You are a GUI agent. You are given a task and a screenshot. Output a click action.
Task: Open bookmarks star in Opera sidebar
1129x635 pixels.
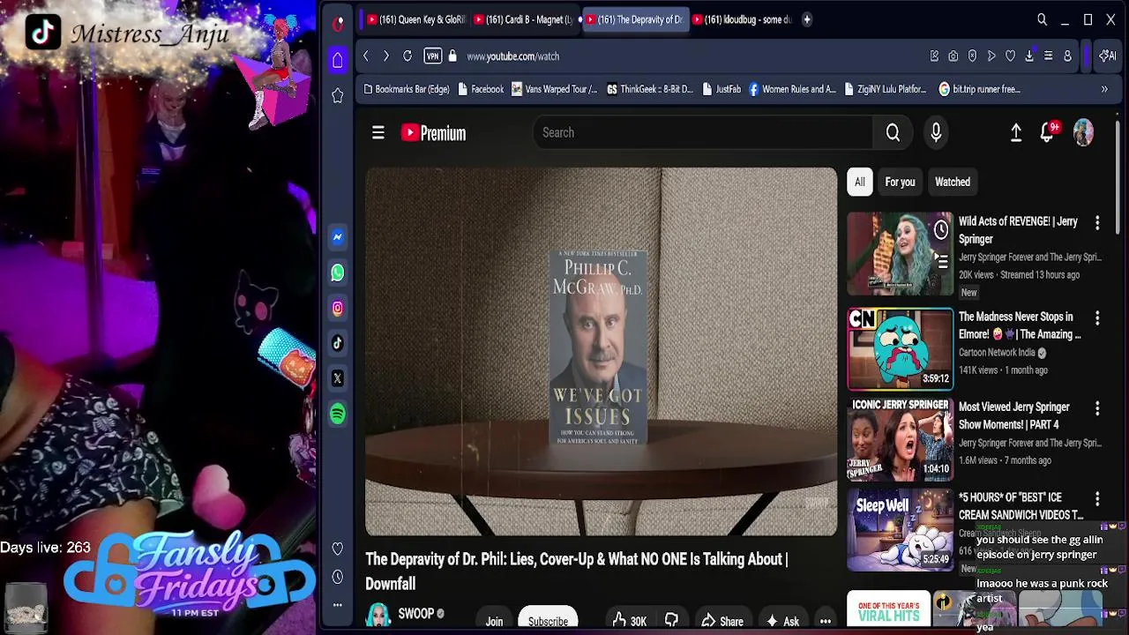(x=338, y=95)
